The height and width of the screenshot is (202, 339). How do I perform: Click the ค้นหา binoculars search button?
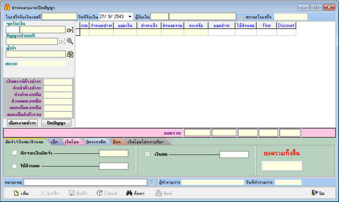pos(135,193)
